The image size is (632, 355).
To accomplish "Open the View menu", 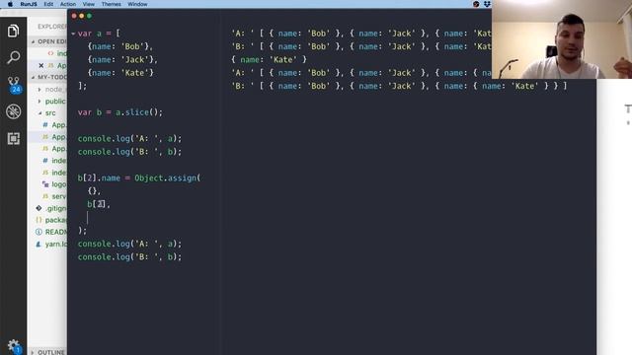I will (x=88, y=4).
